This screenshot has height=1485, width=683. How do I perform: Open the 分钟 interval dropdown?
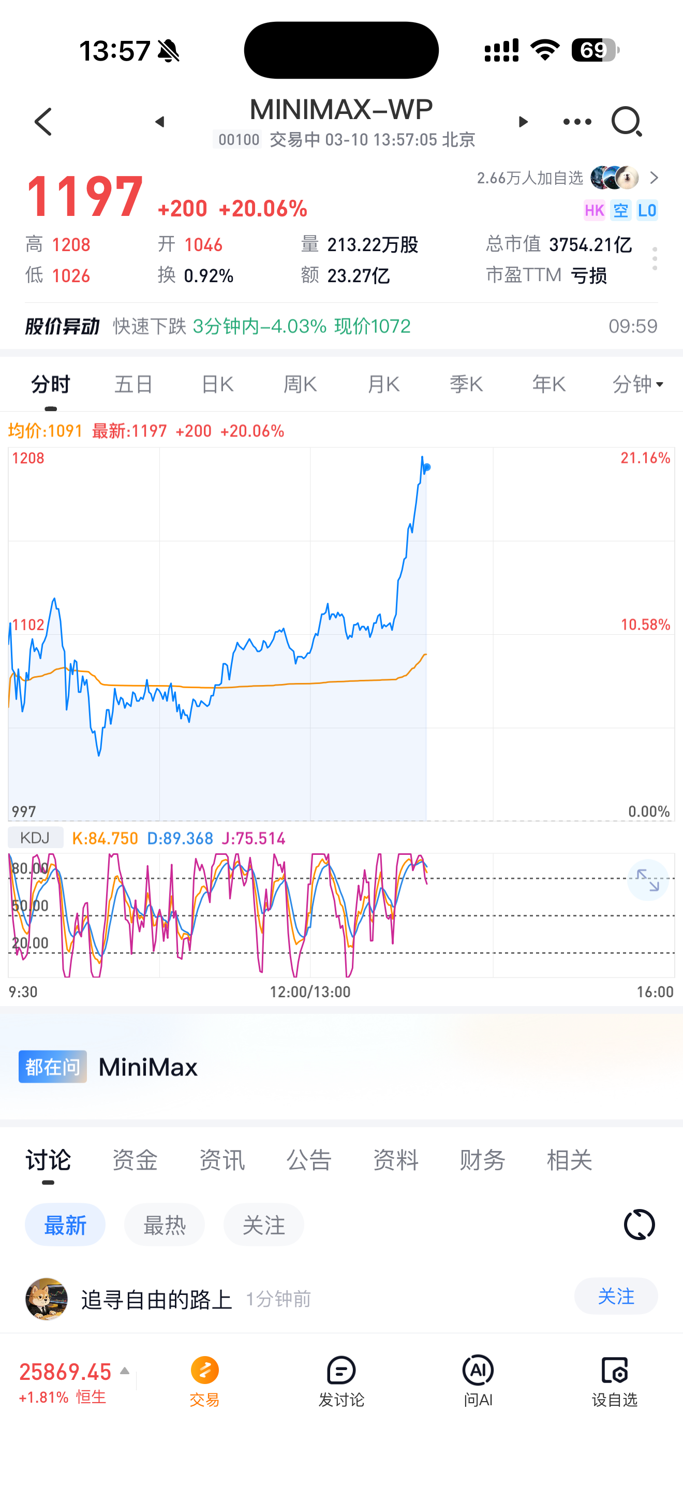(637, 384)
